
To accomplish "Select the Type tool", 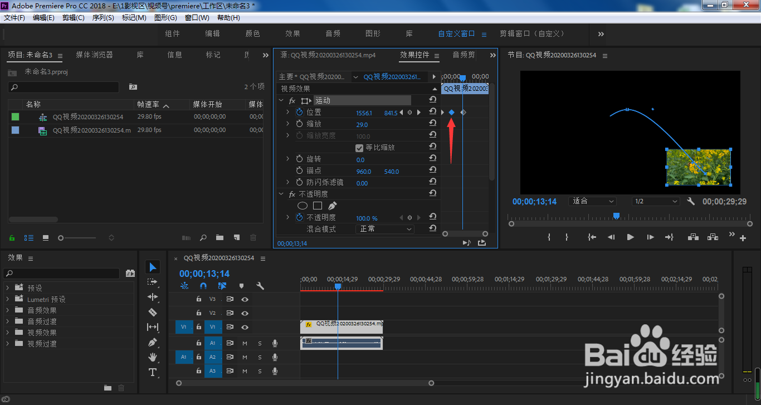I will [153, 372].
